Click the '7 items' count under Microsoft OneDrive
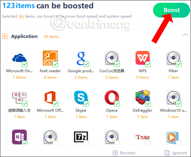The image size is (191, 157). point(19,77)
